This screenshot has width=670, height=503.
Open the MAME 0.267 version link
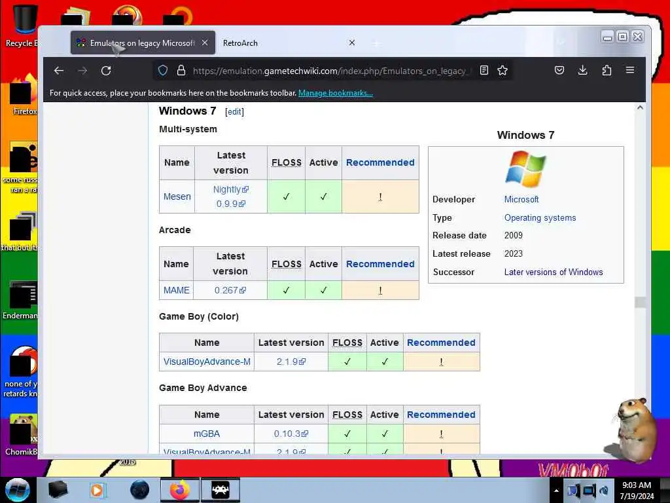tap(230, 290)
